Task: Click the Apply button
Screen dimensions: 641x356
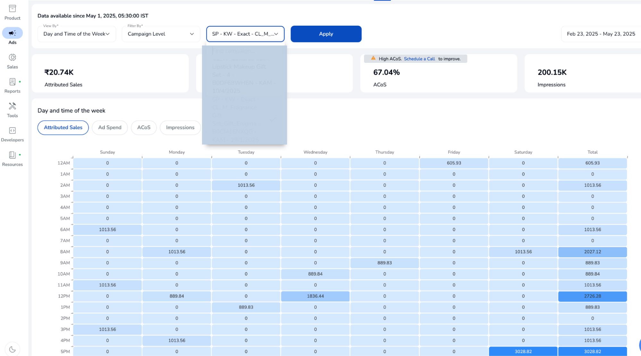Action: coord(326,34)
